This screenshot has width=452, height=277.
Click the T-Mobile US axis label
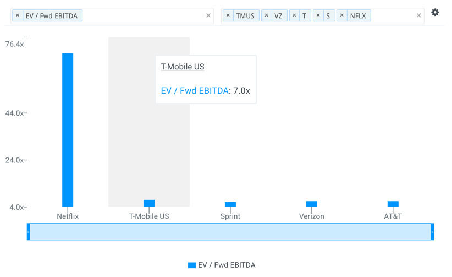click(149, 216)
